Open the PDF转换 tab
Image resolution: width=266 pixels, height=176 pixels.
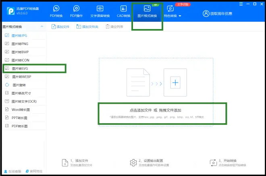coord(56,12)
